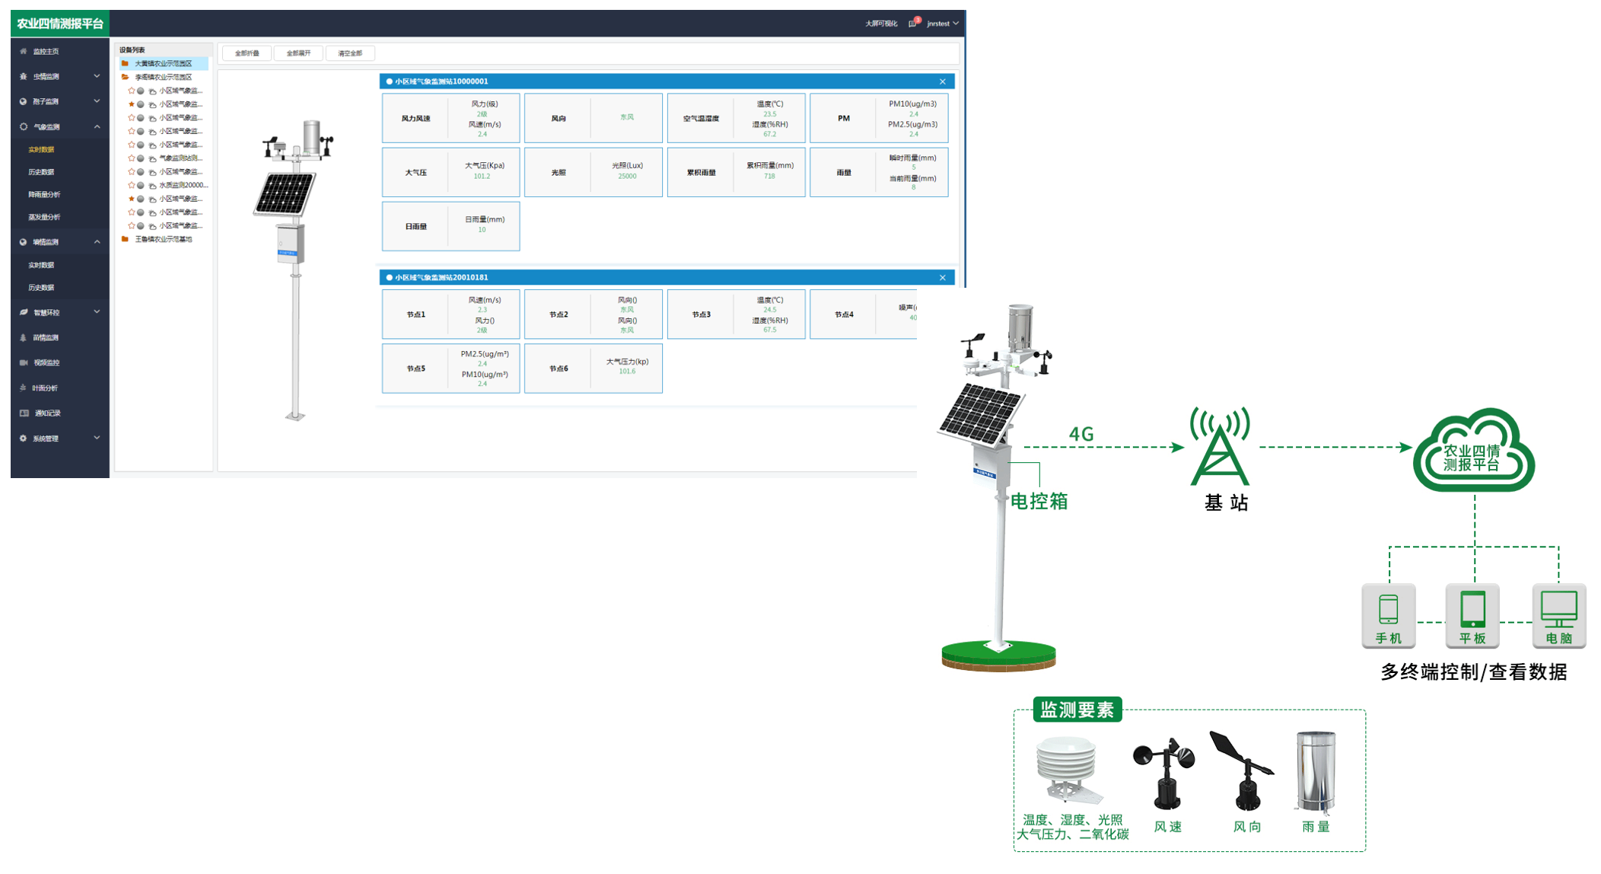Viewport: 1601px width, 874px height.
Task: Click the 全部折叠 button
Action: 247,53
